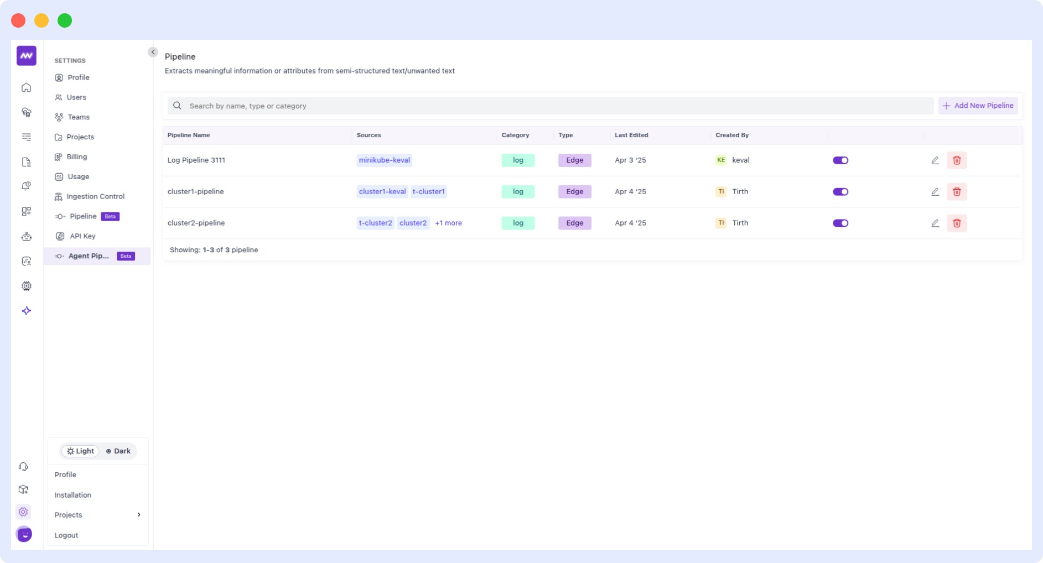1043x563 pixels.
Task: Click Add New Pipeline button
Action: pyautogui.click(x=978, y=106)
